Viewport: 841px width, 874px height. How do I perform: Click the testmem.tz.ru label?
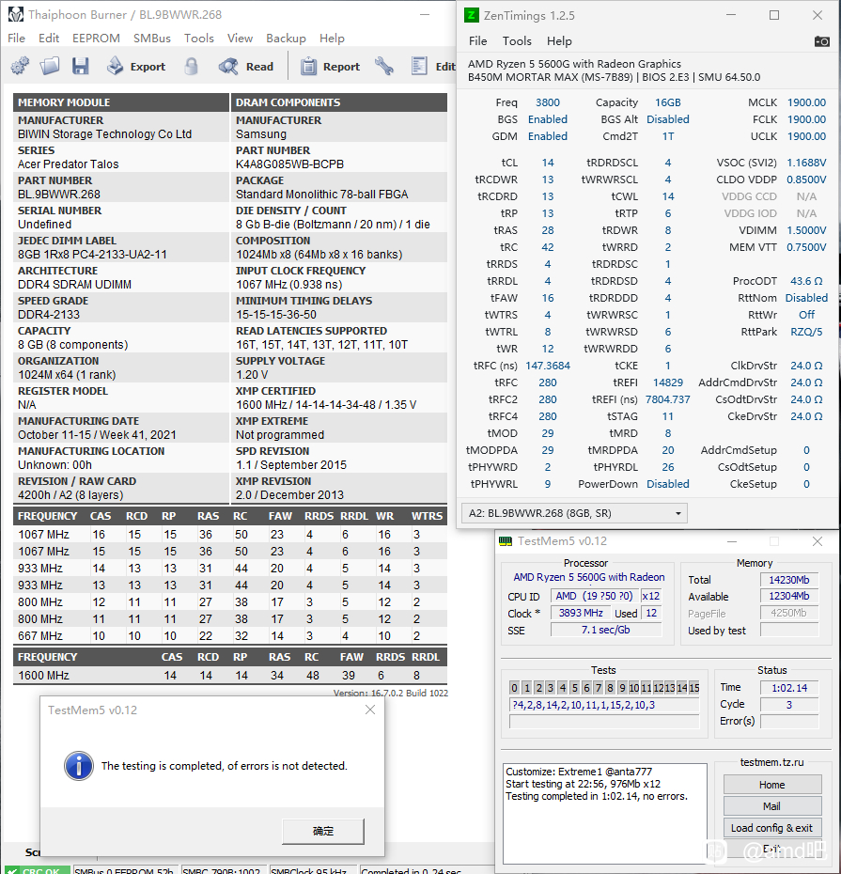pyautogui.click(x=771, y=762)
